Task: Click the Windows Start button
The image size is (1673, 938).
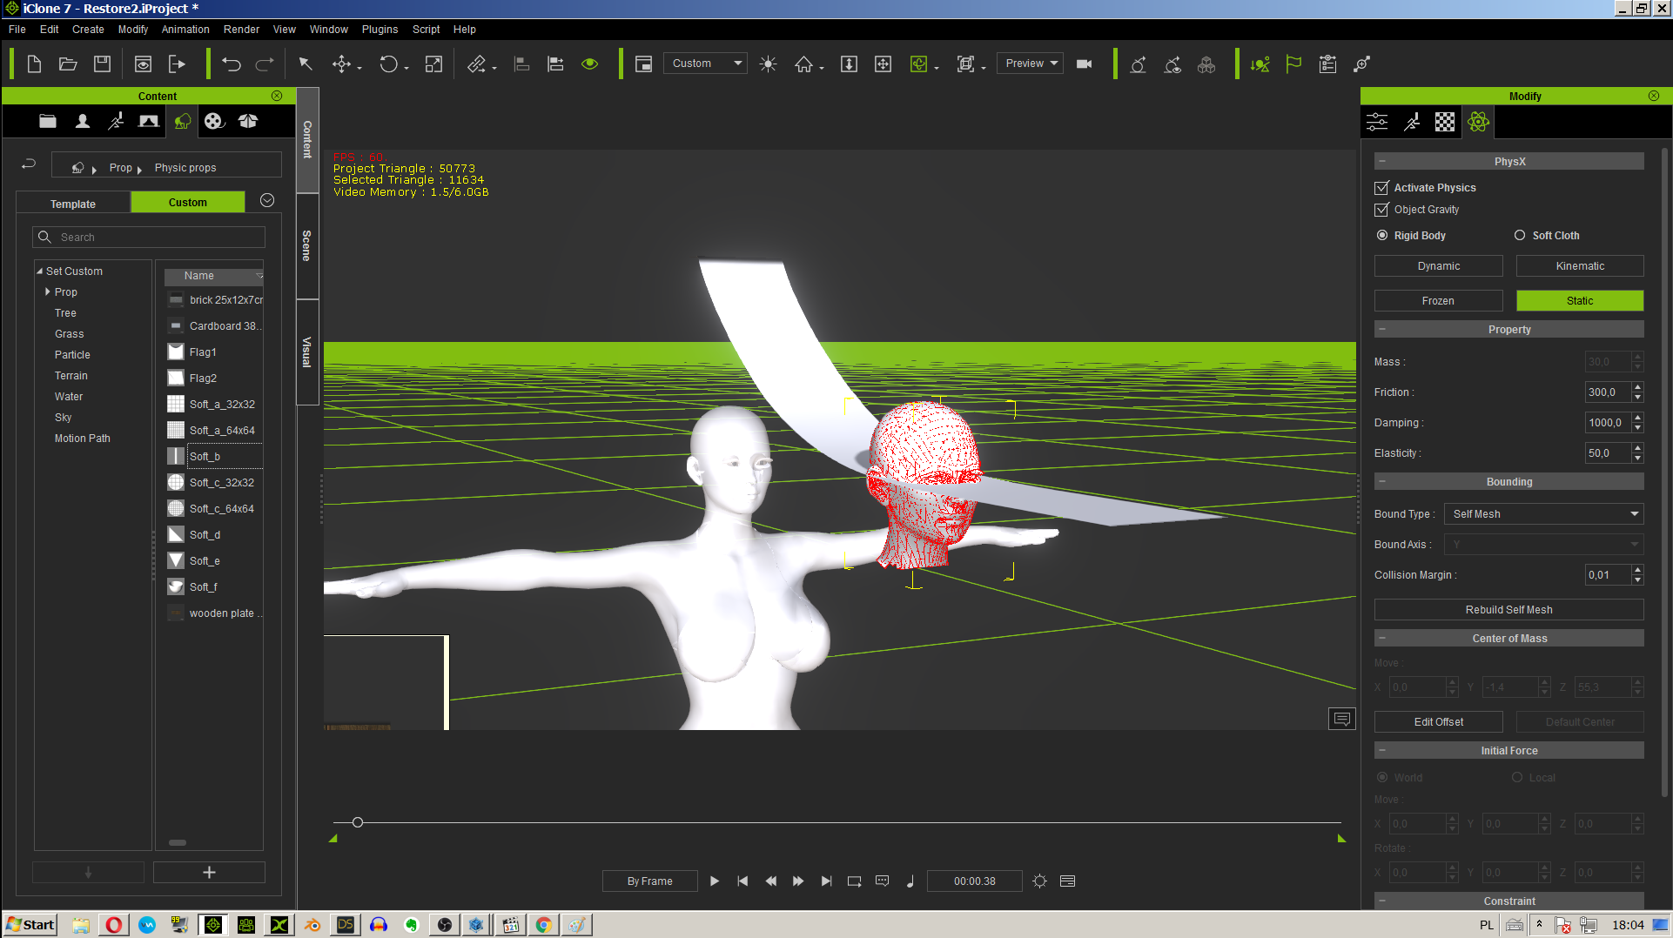Action: tap(30, 924)
